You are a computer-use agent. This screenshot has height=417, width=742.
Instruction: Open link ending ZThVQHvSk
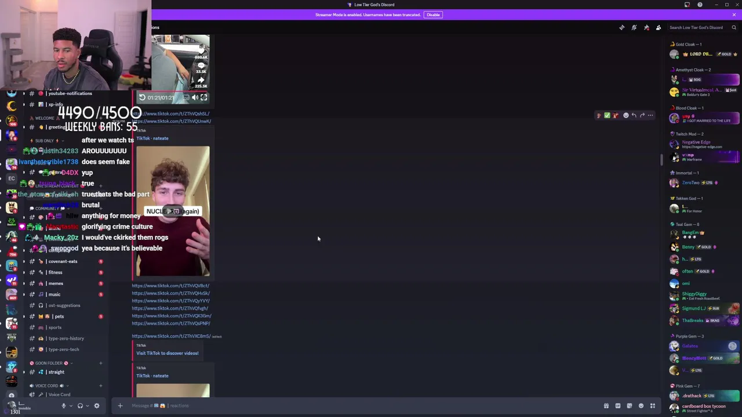tap(171, 293)
